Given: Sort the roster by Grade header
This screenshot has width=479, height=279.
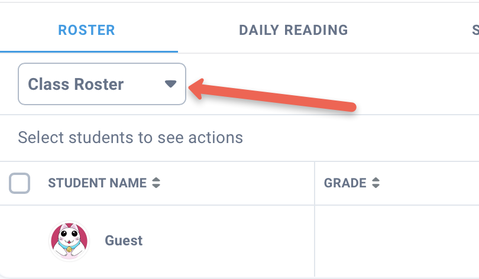Looking at the screenshot, I should point(345,183).
